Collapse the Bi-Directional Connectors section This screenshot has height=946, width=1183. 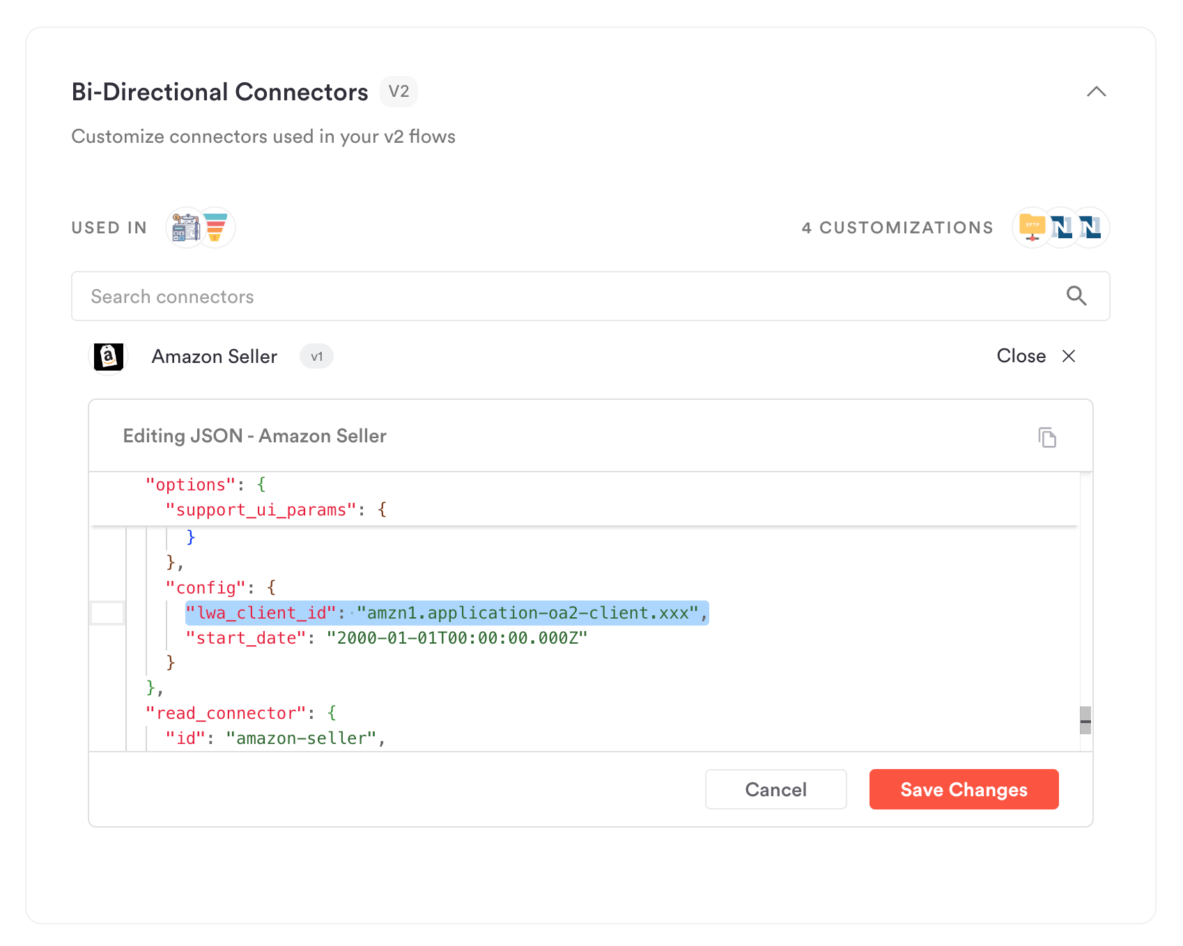click(x=1096, y=92)
